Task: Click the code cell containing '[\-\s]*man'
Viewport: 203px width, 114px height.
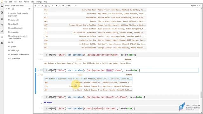Action: [121, 97]
